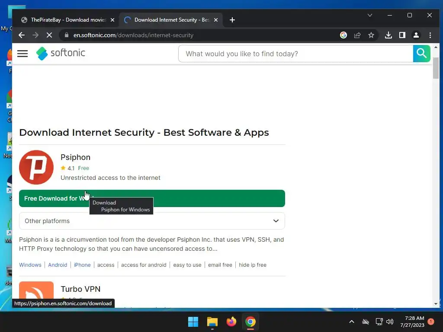The image size is (443, 332).
Task: Click the scrollbar down arrow
Action: click(x=436, y=304)
